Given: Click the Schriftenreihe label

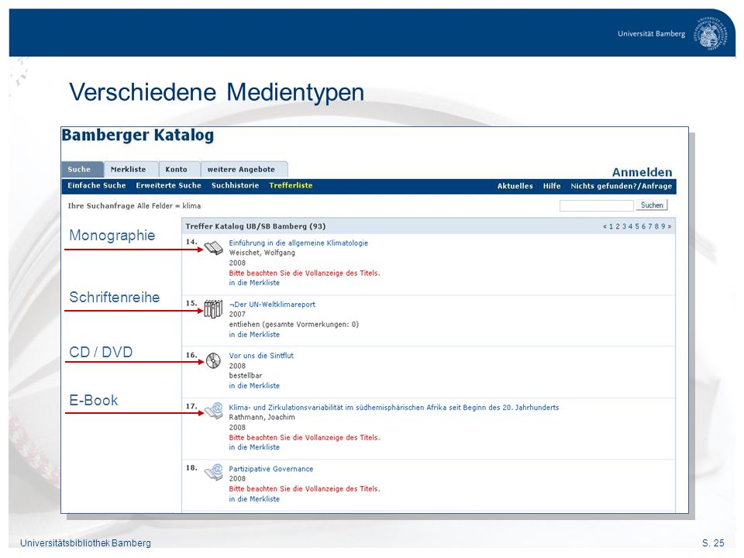Looking at the screenshot, I should (115, 298).
